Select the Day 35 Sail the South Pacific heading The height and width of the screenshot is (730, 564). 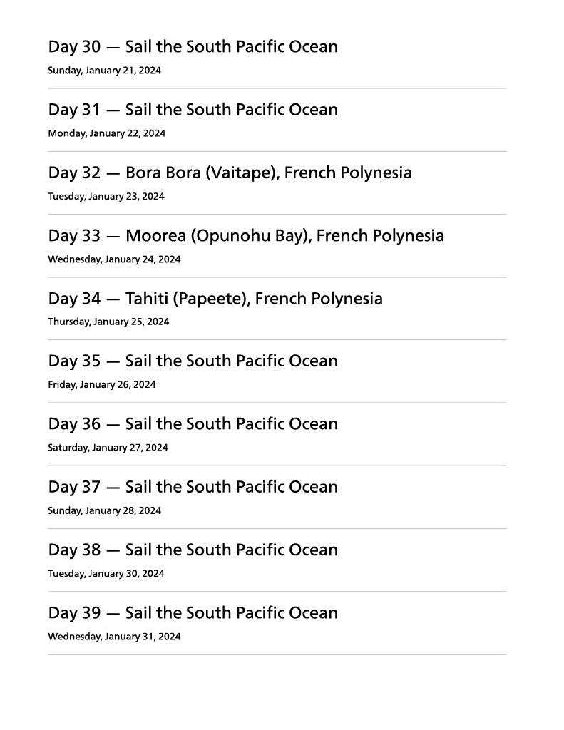(193, 361)
